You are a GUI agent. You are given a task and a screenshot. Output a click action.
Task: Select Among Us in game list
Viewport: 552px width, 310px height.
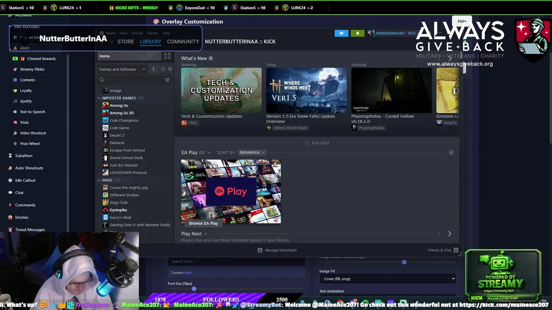pos(119,105)
